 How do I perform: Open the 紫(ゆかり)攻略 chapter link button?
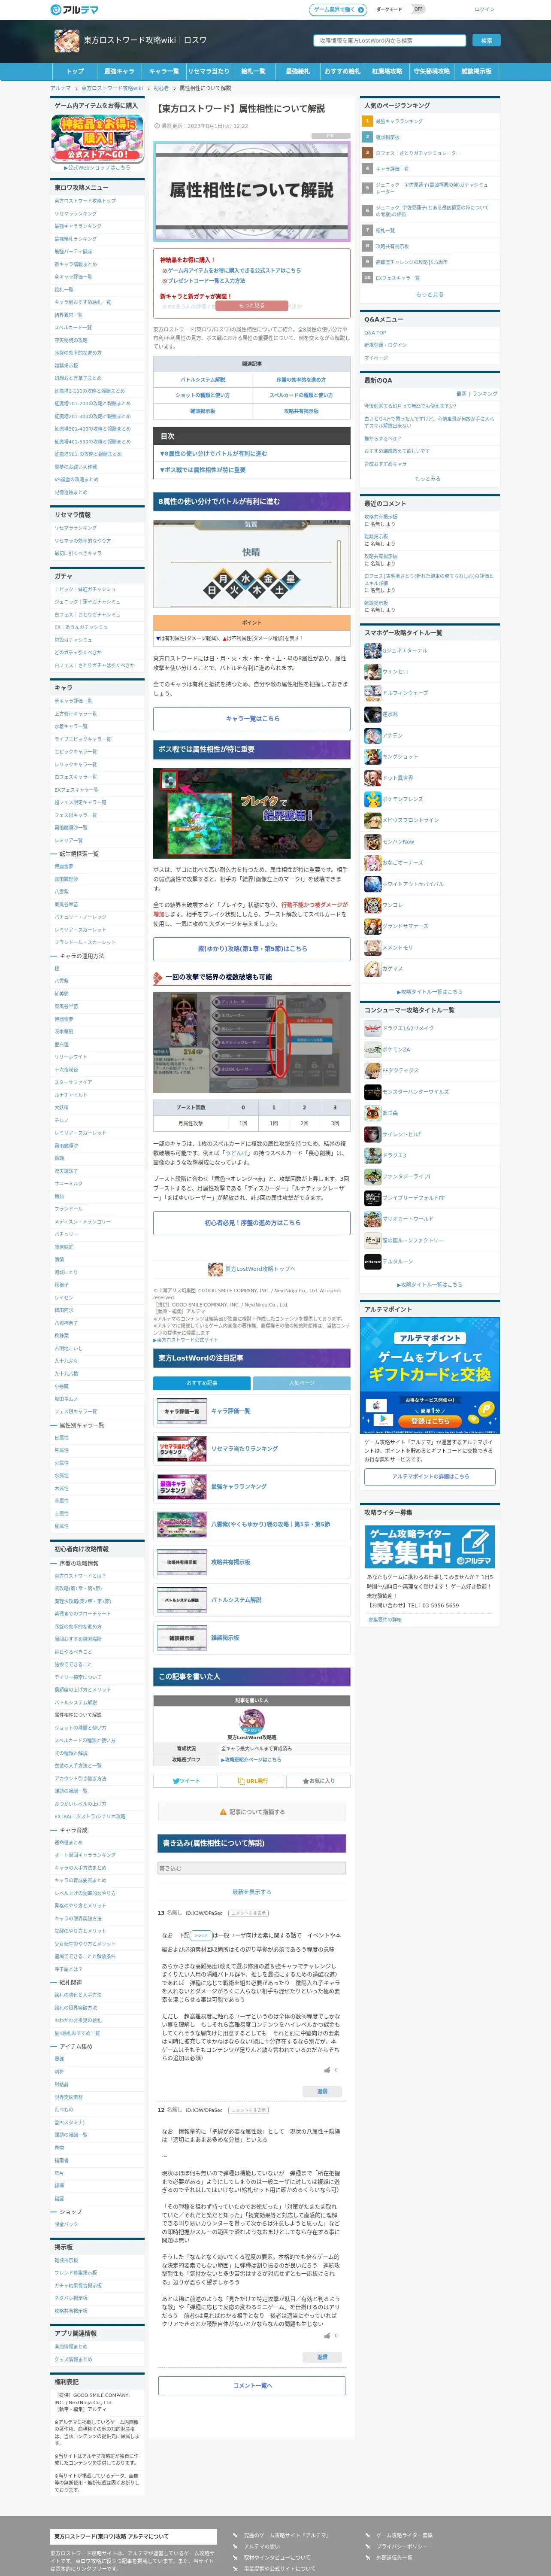click(x=252, y=948)
